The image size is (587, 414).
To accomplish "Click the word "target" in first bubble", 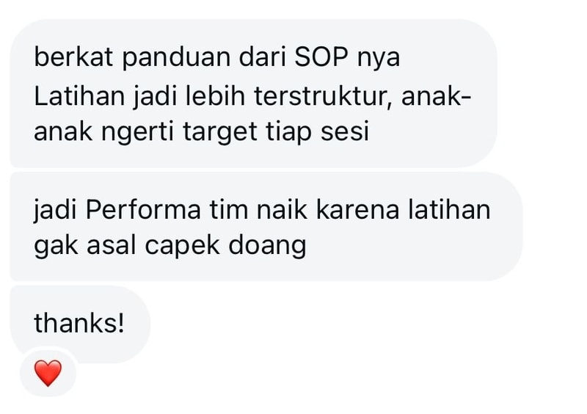I will (220, 133).
